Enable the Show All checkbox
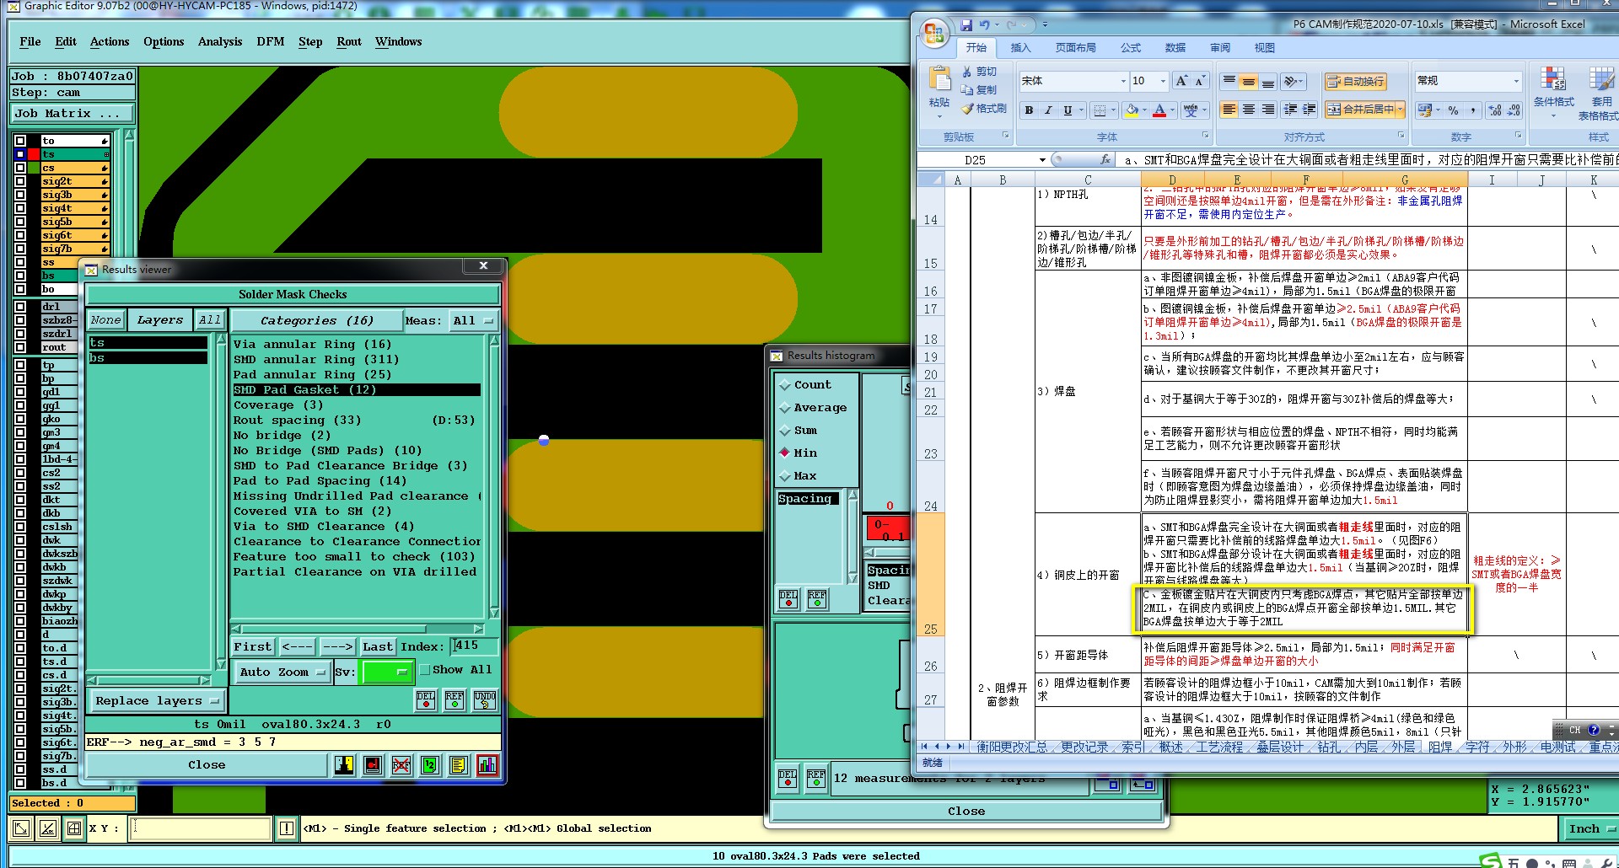 (426, 670)
